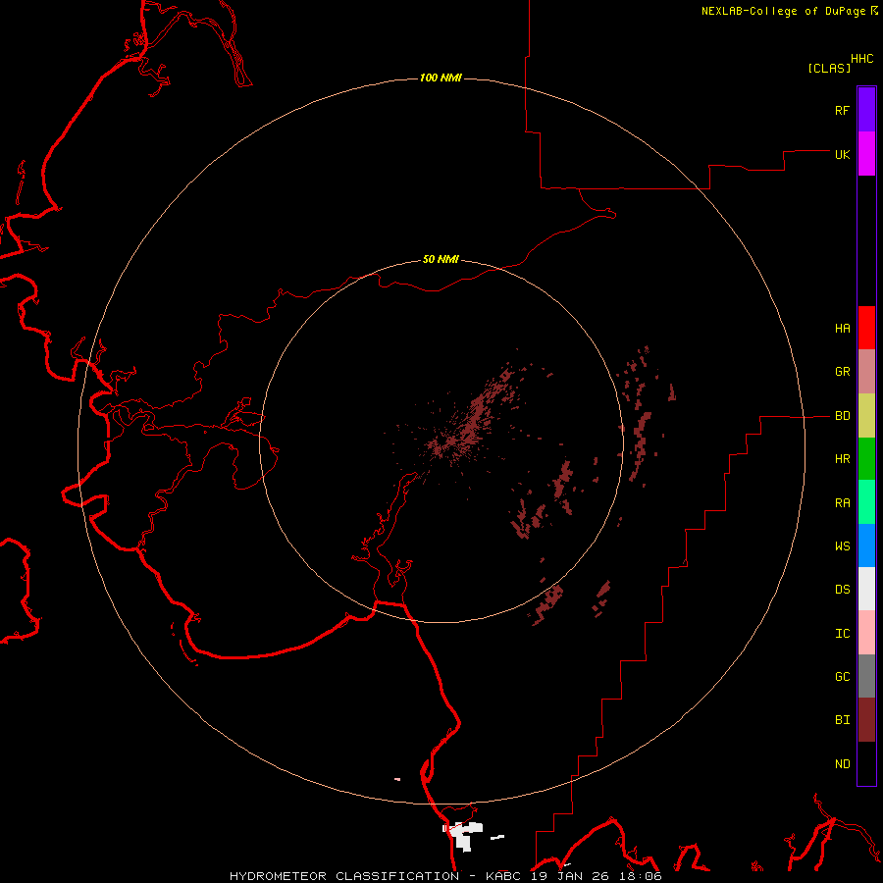Select the pink GR legend swatch

click(x=866, y=372)
